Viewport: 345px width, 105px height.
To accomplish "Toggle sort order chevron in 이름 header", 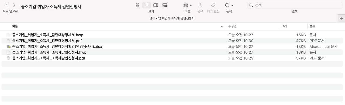I will click(222, 26).
